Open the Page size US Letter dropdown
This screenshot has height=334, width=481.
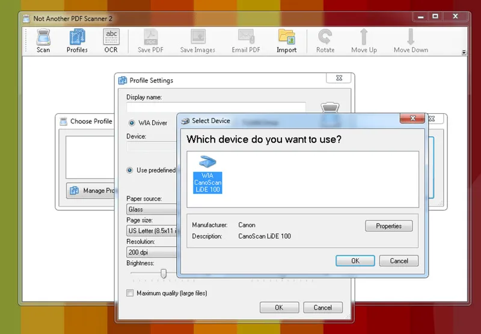[152, 231]
